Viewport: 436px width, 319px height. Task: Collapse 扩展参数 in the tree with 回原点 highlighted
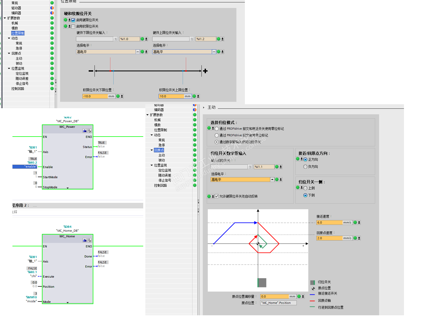click(147, 115)
